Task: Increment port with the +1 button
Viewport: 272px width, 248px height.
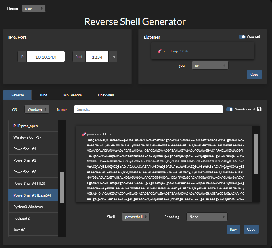Action: point(113,57)
